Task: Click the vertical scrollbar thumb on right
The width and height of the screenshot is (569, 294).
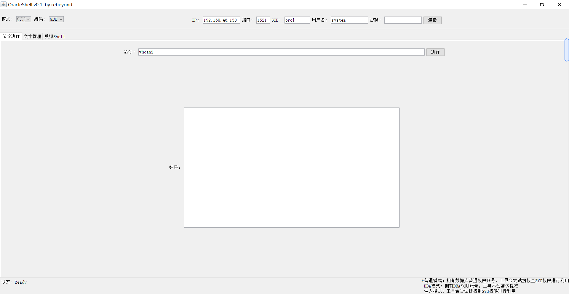Action: pos(567,50)
